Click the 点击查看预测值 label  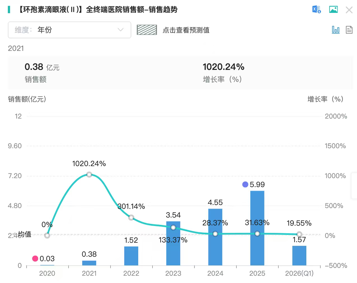[x=186, y=30]
